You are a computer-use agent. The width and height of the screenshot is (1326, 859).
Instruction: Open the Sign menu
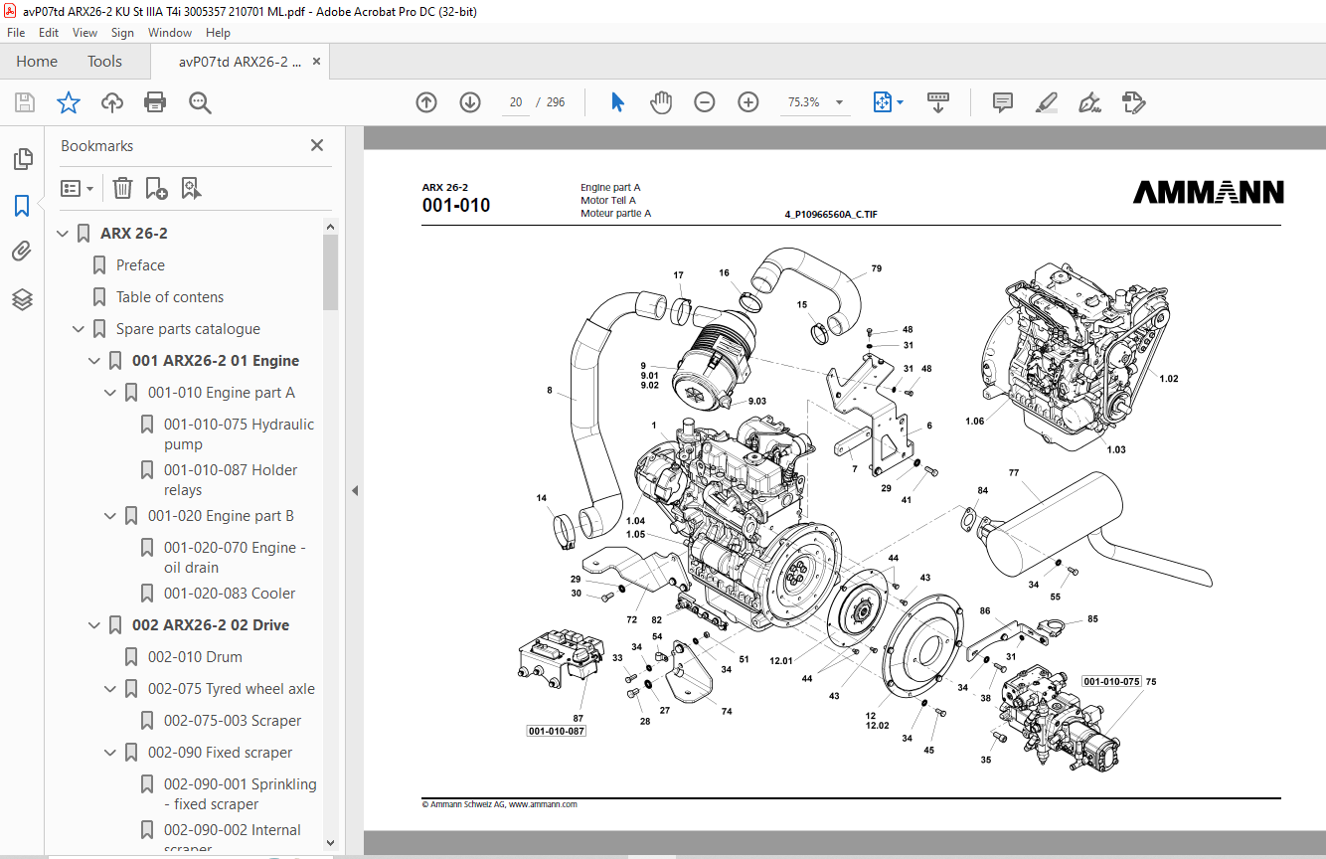(122, 33)
